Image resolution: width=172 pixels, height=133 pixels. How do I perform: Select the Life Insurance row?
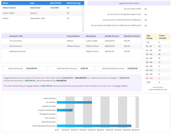tap(16, 46)
